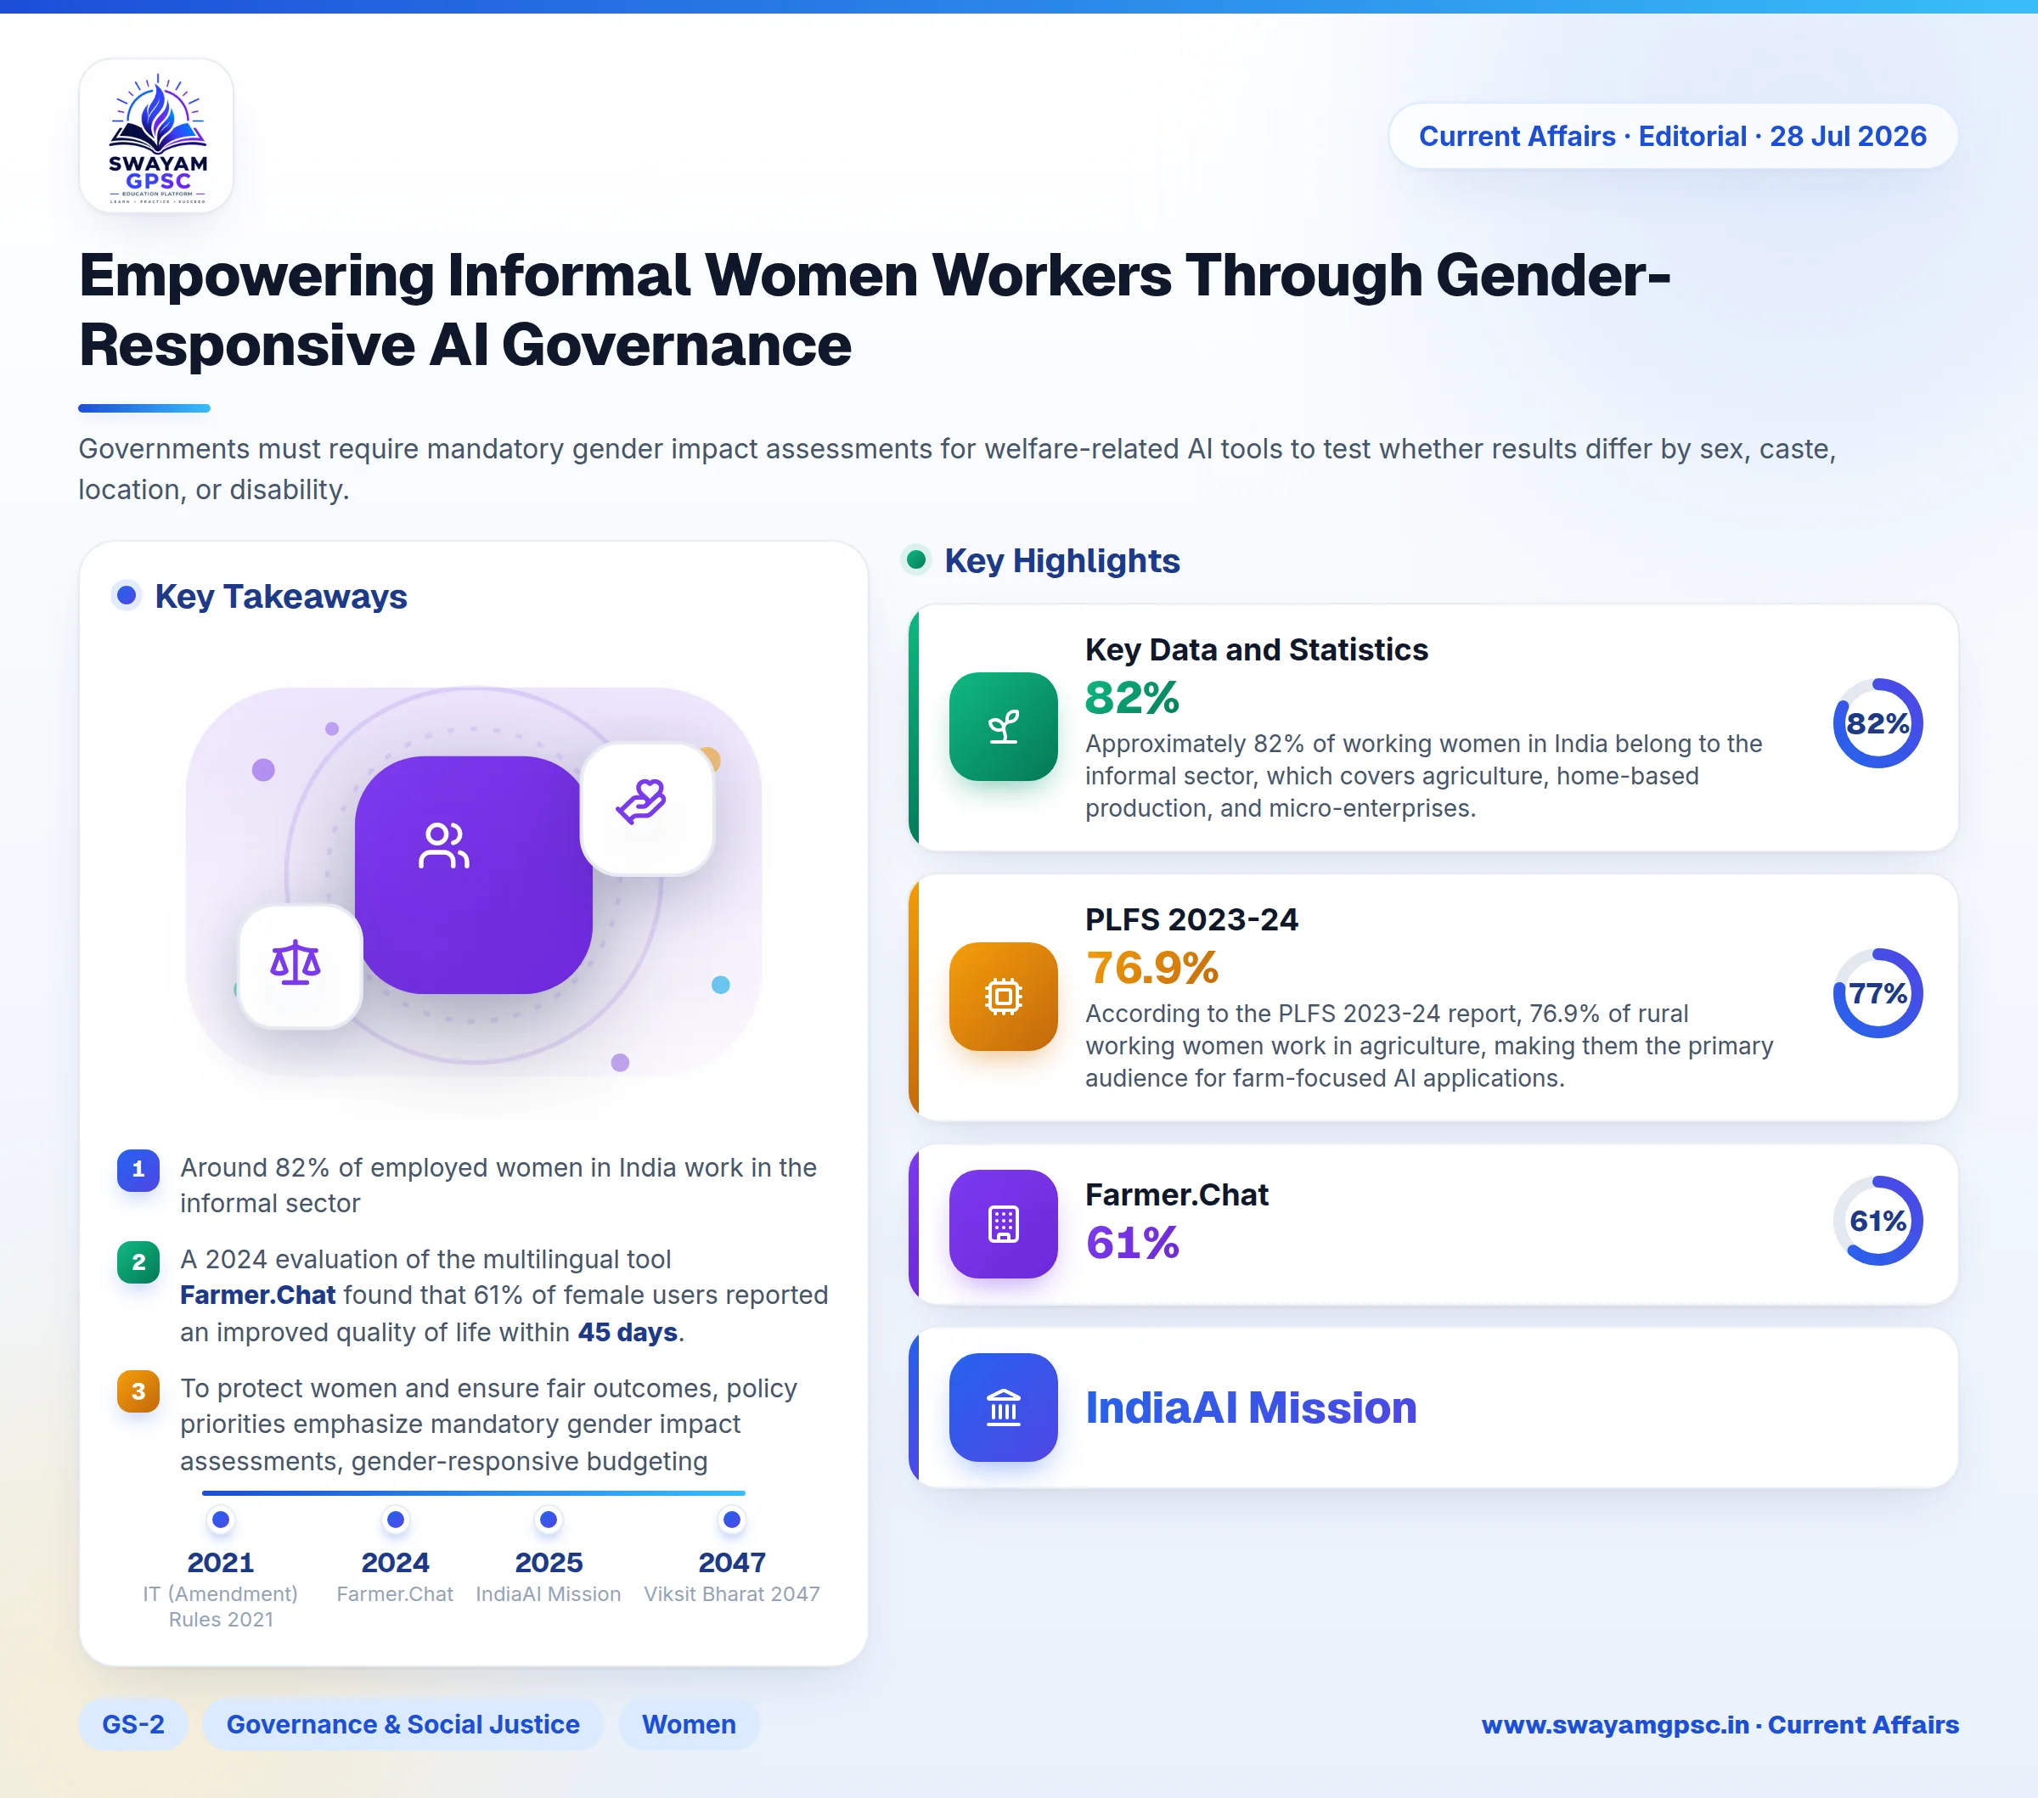Click the IndiaAI Mission title

coord(1250,1407)
